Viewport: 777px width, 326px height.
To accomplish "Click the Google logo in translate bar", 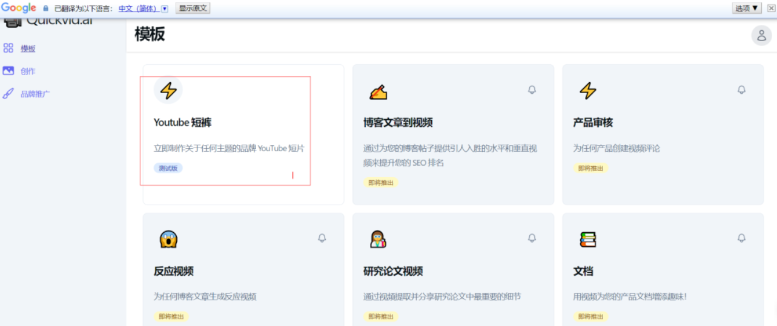I will tap(19, 8).
